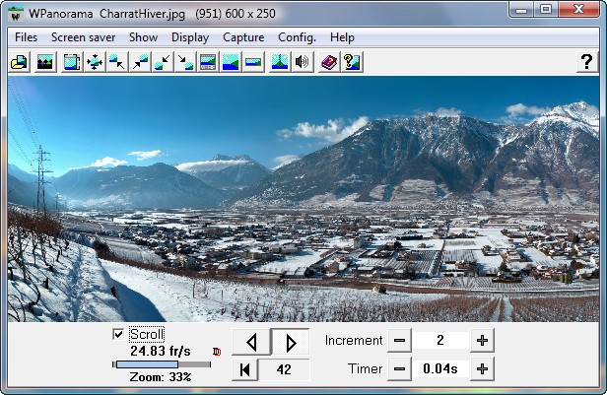Click the show-controls window layout icon
This screenshot has height=395, width=607.
(x=208, y=62)
